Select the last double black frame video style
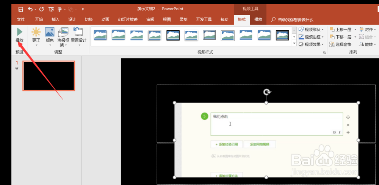Image resolution: width=379 pixels, height=185 pixels. coord(282,35)
